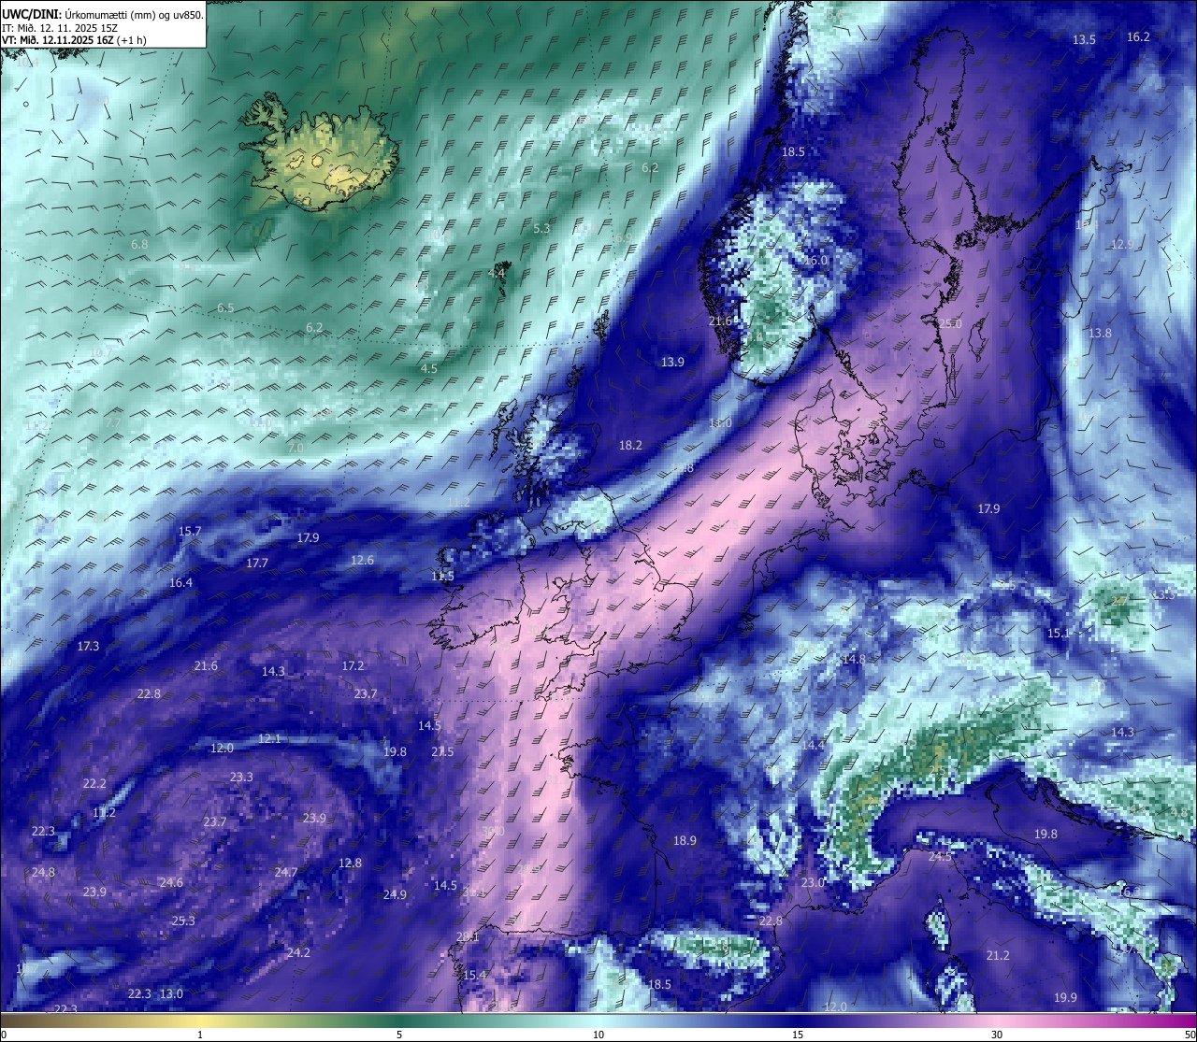Click the map value '15.4'
Viewport: 1197px width, 1042px height.
point(475,976)
